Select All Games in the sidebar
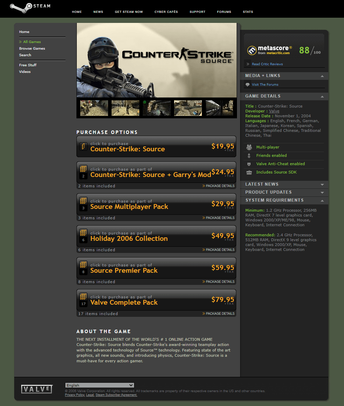 (x=32, y=42)
